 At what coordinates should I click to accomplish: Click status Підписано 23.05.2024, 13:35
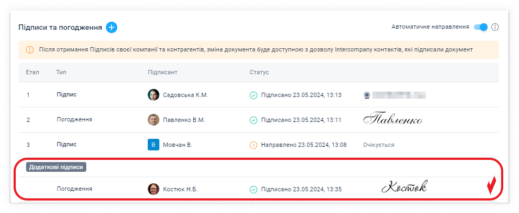pos(301,190)
